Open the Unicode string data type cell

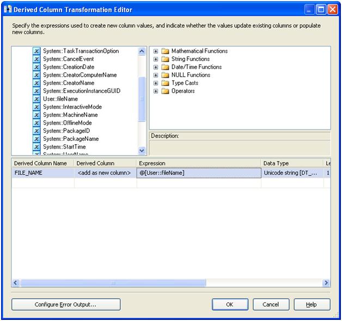(x=292, y=173)
